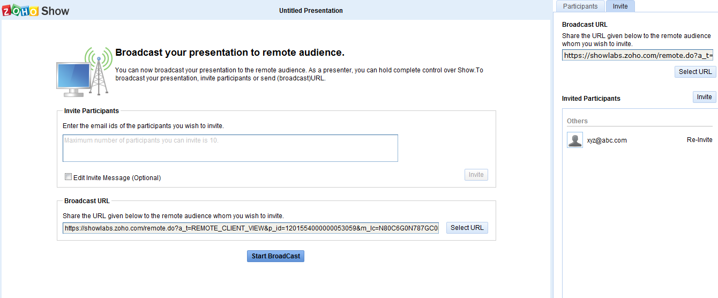Click the sidebar Broadcast URL heading
The height and width of the screenshot is (298, 718).
coord(585,25)
